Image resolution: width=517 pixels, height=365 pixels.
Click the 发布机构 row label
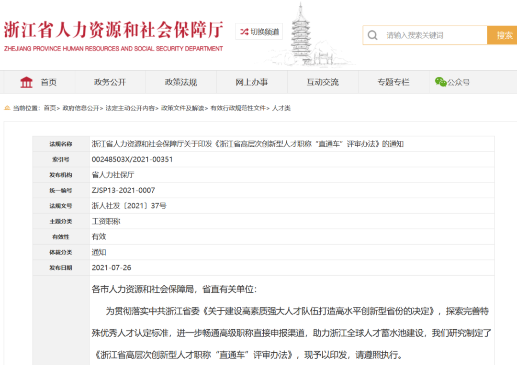(61, 175)
